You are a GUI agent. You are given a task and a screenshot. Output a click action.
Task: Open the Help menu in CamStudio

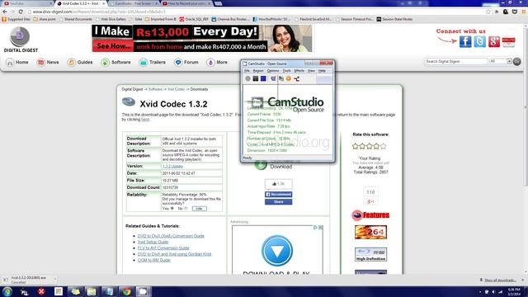322,71
